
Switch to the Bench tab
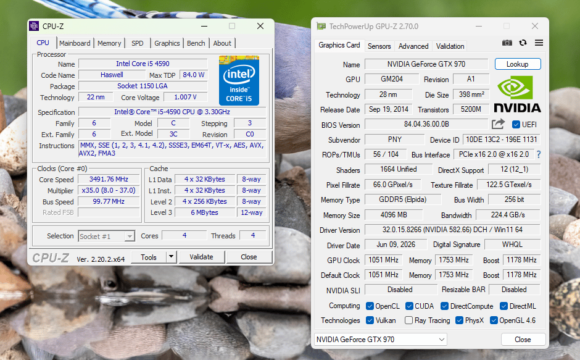pyautogui.click(x=196, y=43)
